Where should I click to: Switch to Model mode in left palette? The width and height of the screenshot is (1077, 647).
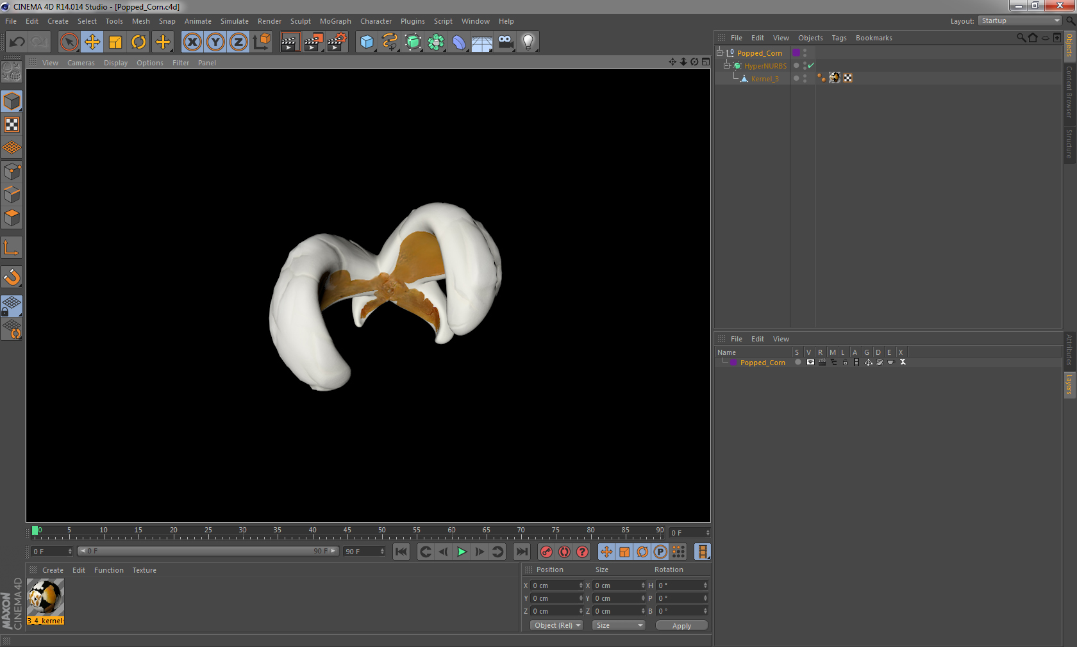[12, 101]
